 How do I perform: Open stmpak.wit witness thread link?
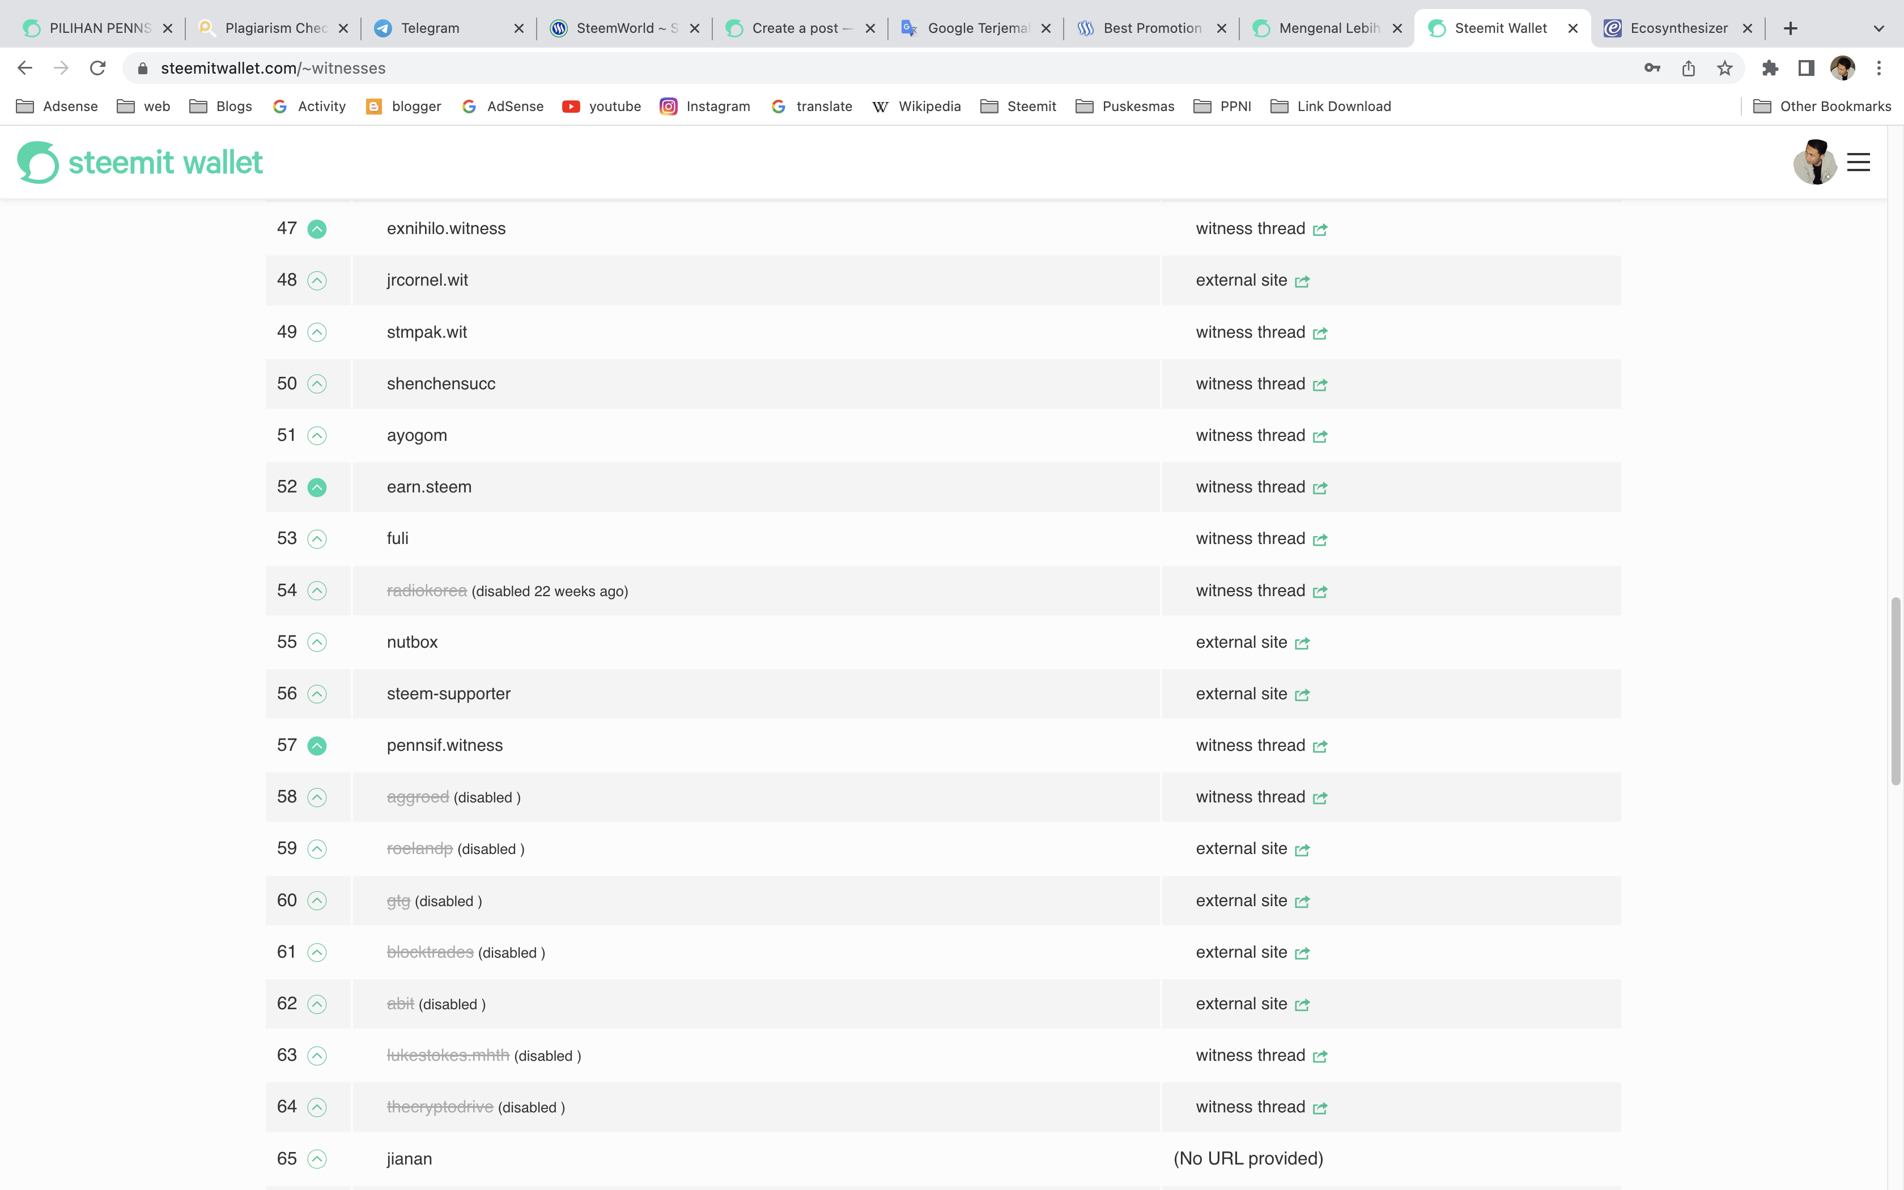tap(1262, 332)
